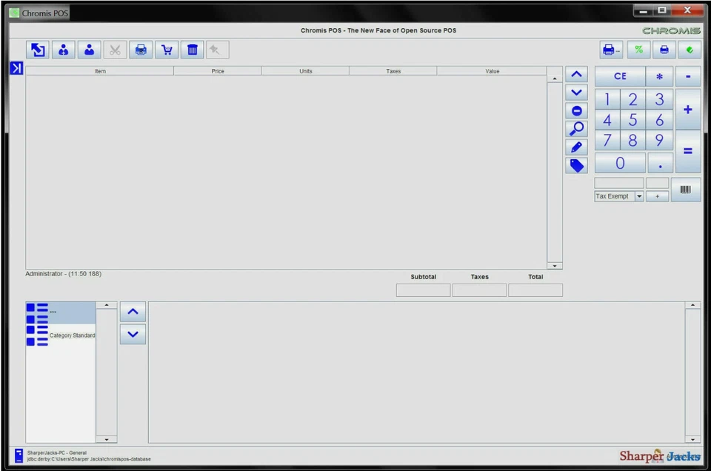This screenshot has width=711, height=471.
Task: Click inside the Subtotal amount field
Action: [423, 290]
